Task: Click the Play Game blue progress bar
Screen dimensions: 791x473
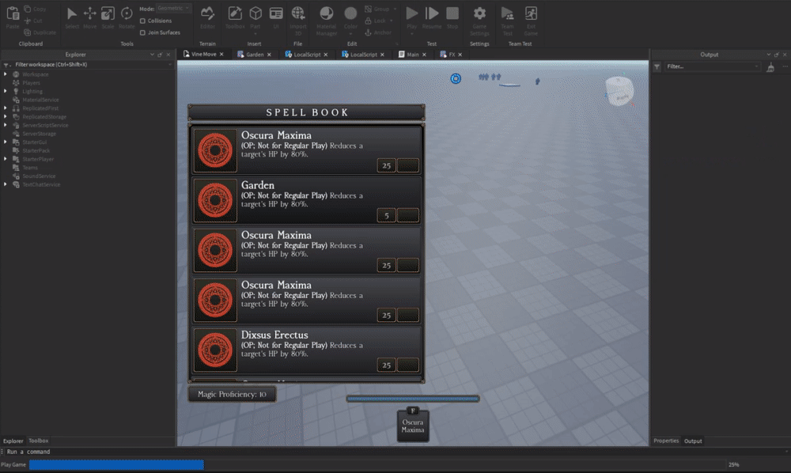Action: click(116, 464)
